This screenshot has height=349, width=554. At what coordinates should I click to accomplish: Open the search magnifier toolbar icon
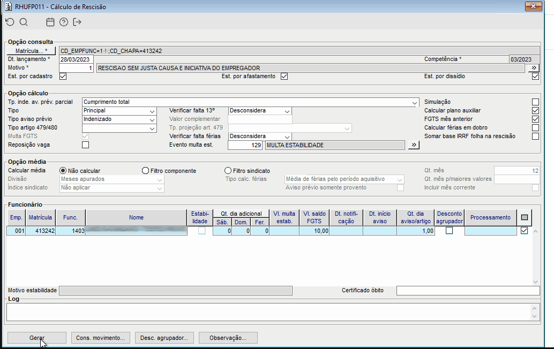(24, 22)
